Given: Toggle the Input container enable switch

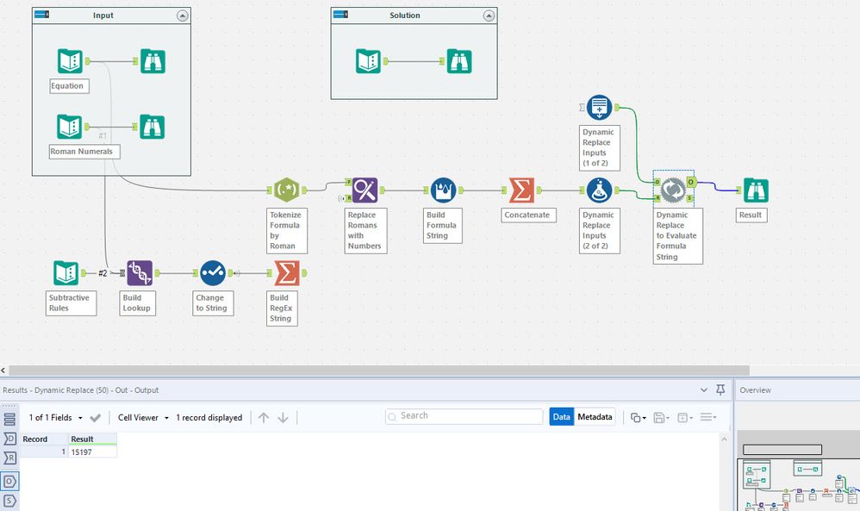Looking at the screenshot, I should (x=41, y=15).
